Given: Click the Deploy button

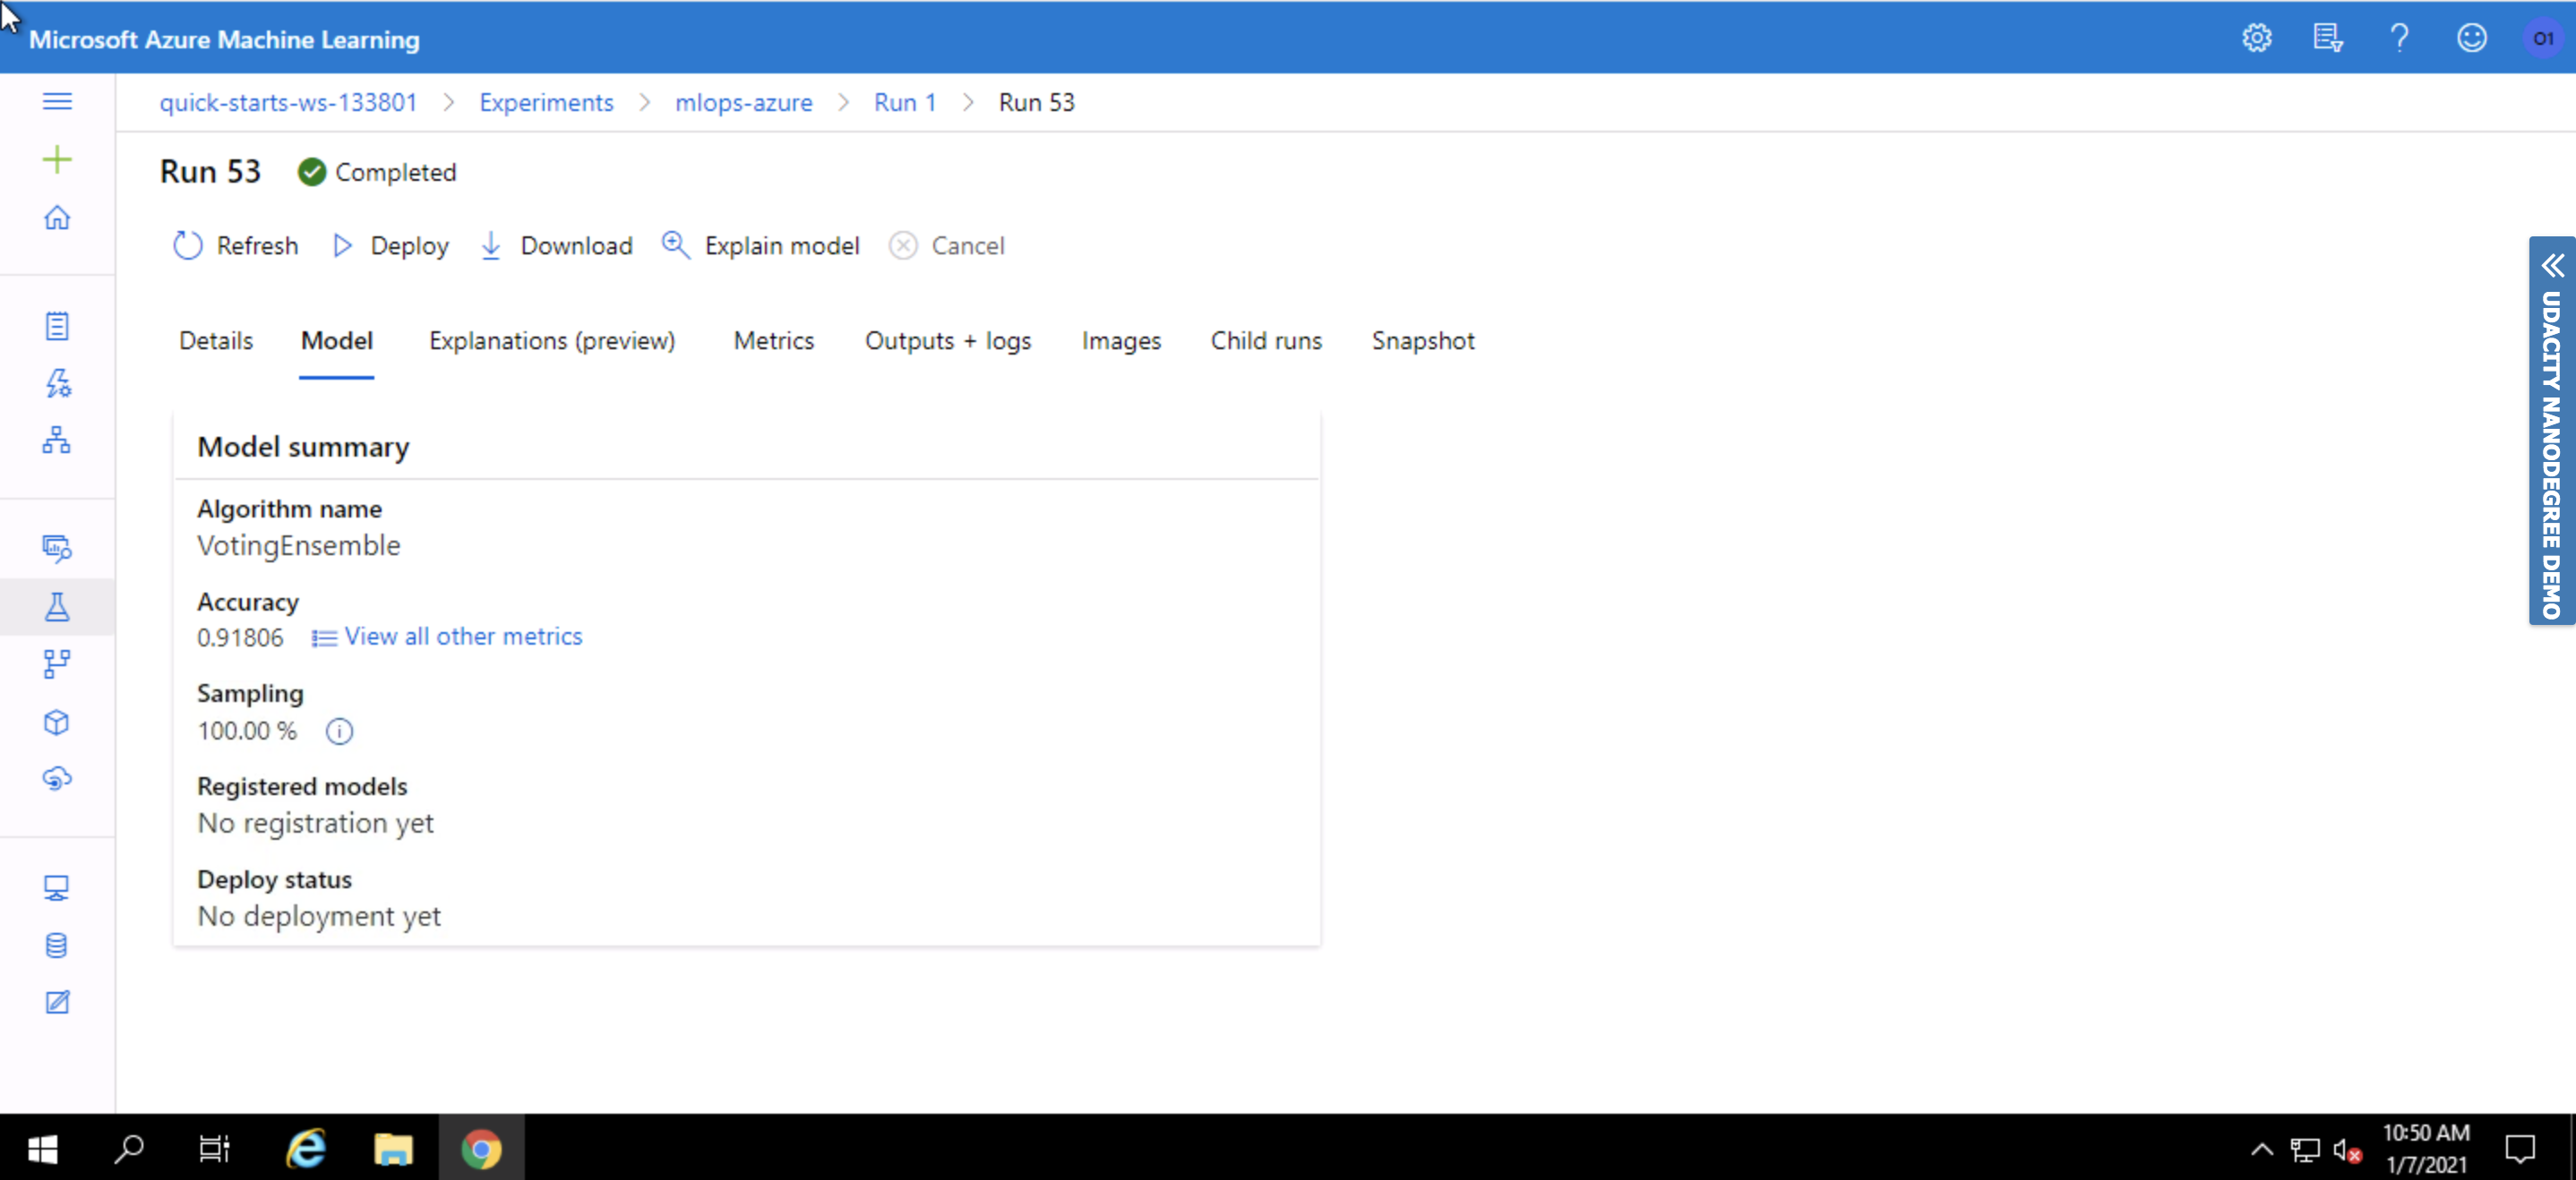Looking at the screenshot, I should pos(391,246).
